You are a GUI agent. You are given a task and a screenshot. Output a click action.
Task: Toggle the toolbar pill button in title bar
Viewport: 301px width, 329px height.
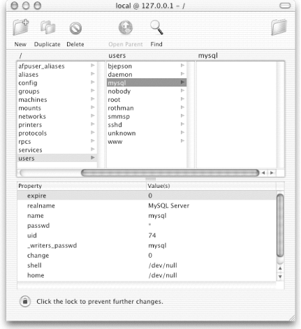[x=285, y=6]
